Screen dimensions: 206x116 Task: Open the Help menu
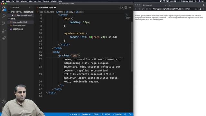pos(60,1)
